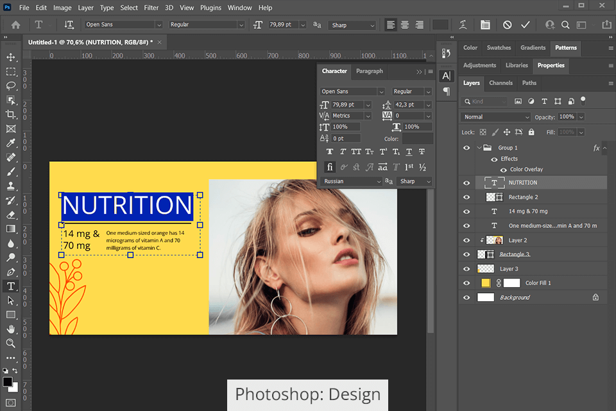Hide the Background layer
616x411 pixels.
pyautogui.click(x=466, y=298)
